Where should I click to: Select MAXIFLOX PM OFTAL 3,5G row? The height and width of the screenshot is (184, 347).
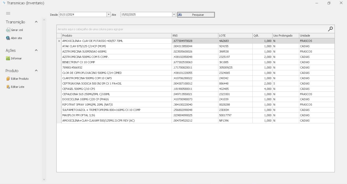[x=195, y=115]
